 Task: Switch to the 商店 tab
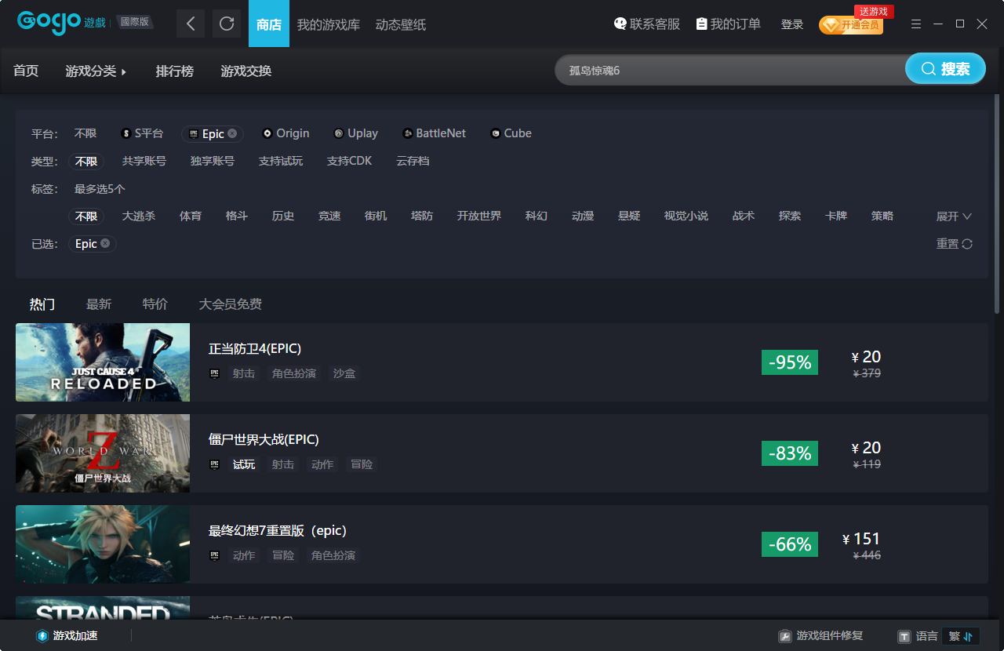(x=269, y=24)
